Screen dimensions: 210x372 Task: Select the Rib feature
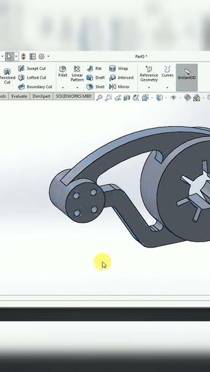tap(94, 69)
